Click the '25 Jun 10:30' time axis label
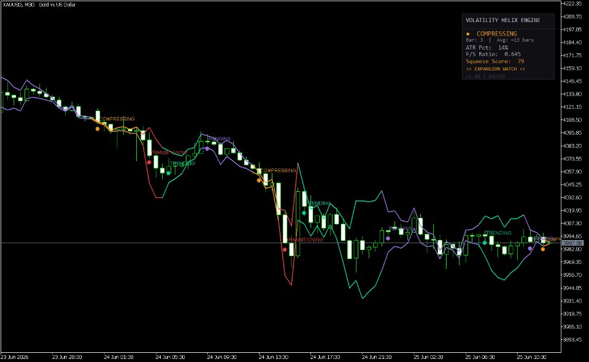589x362 pixels. click(531, 357)
